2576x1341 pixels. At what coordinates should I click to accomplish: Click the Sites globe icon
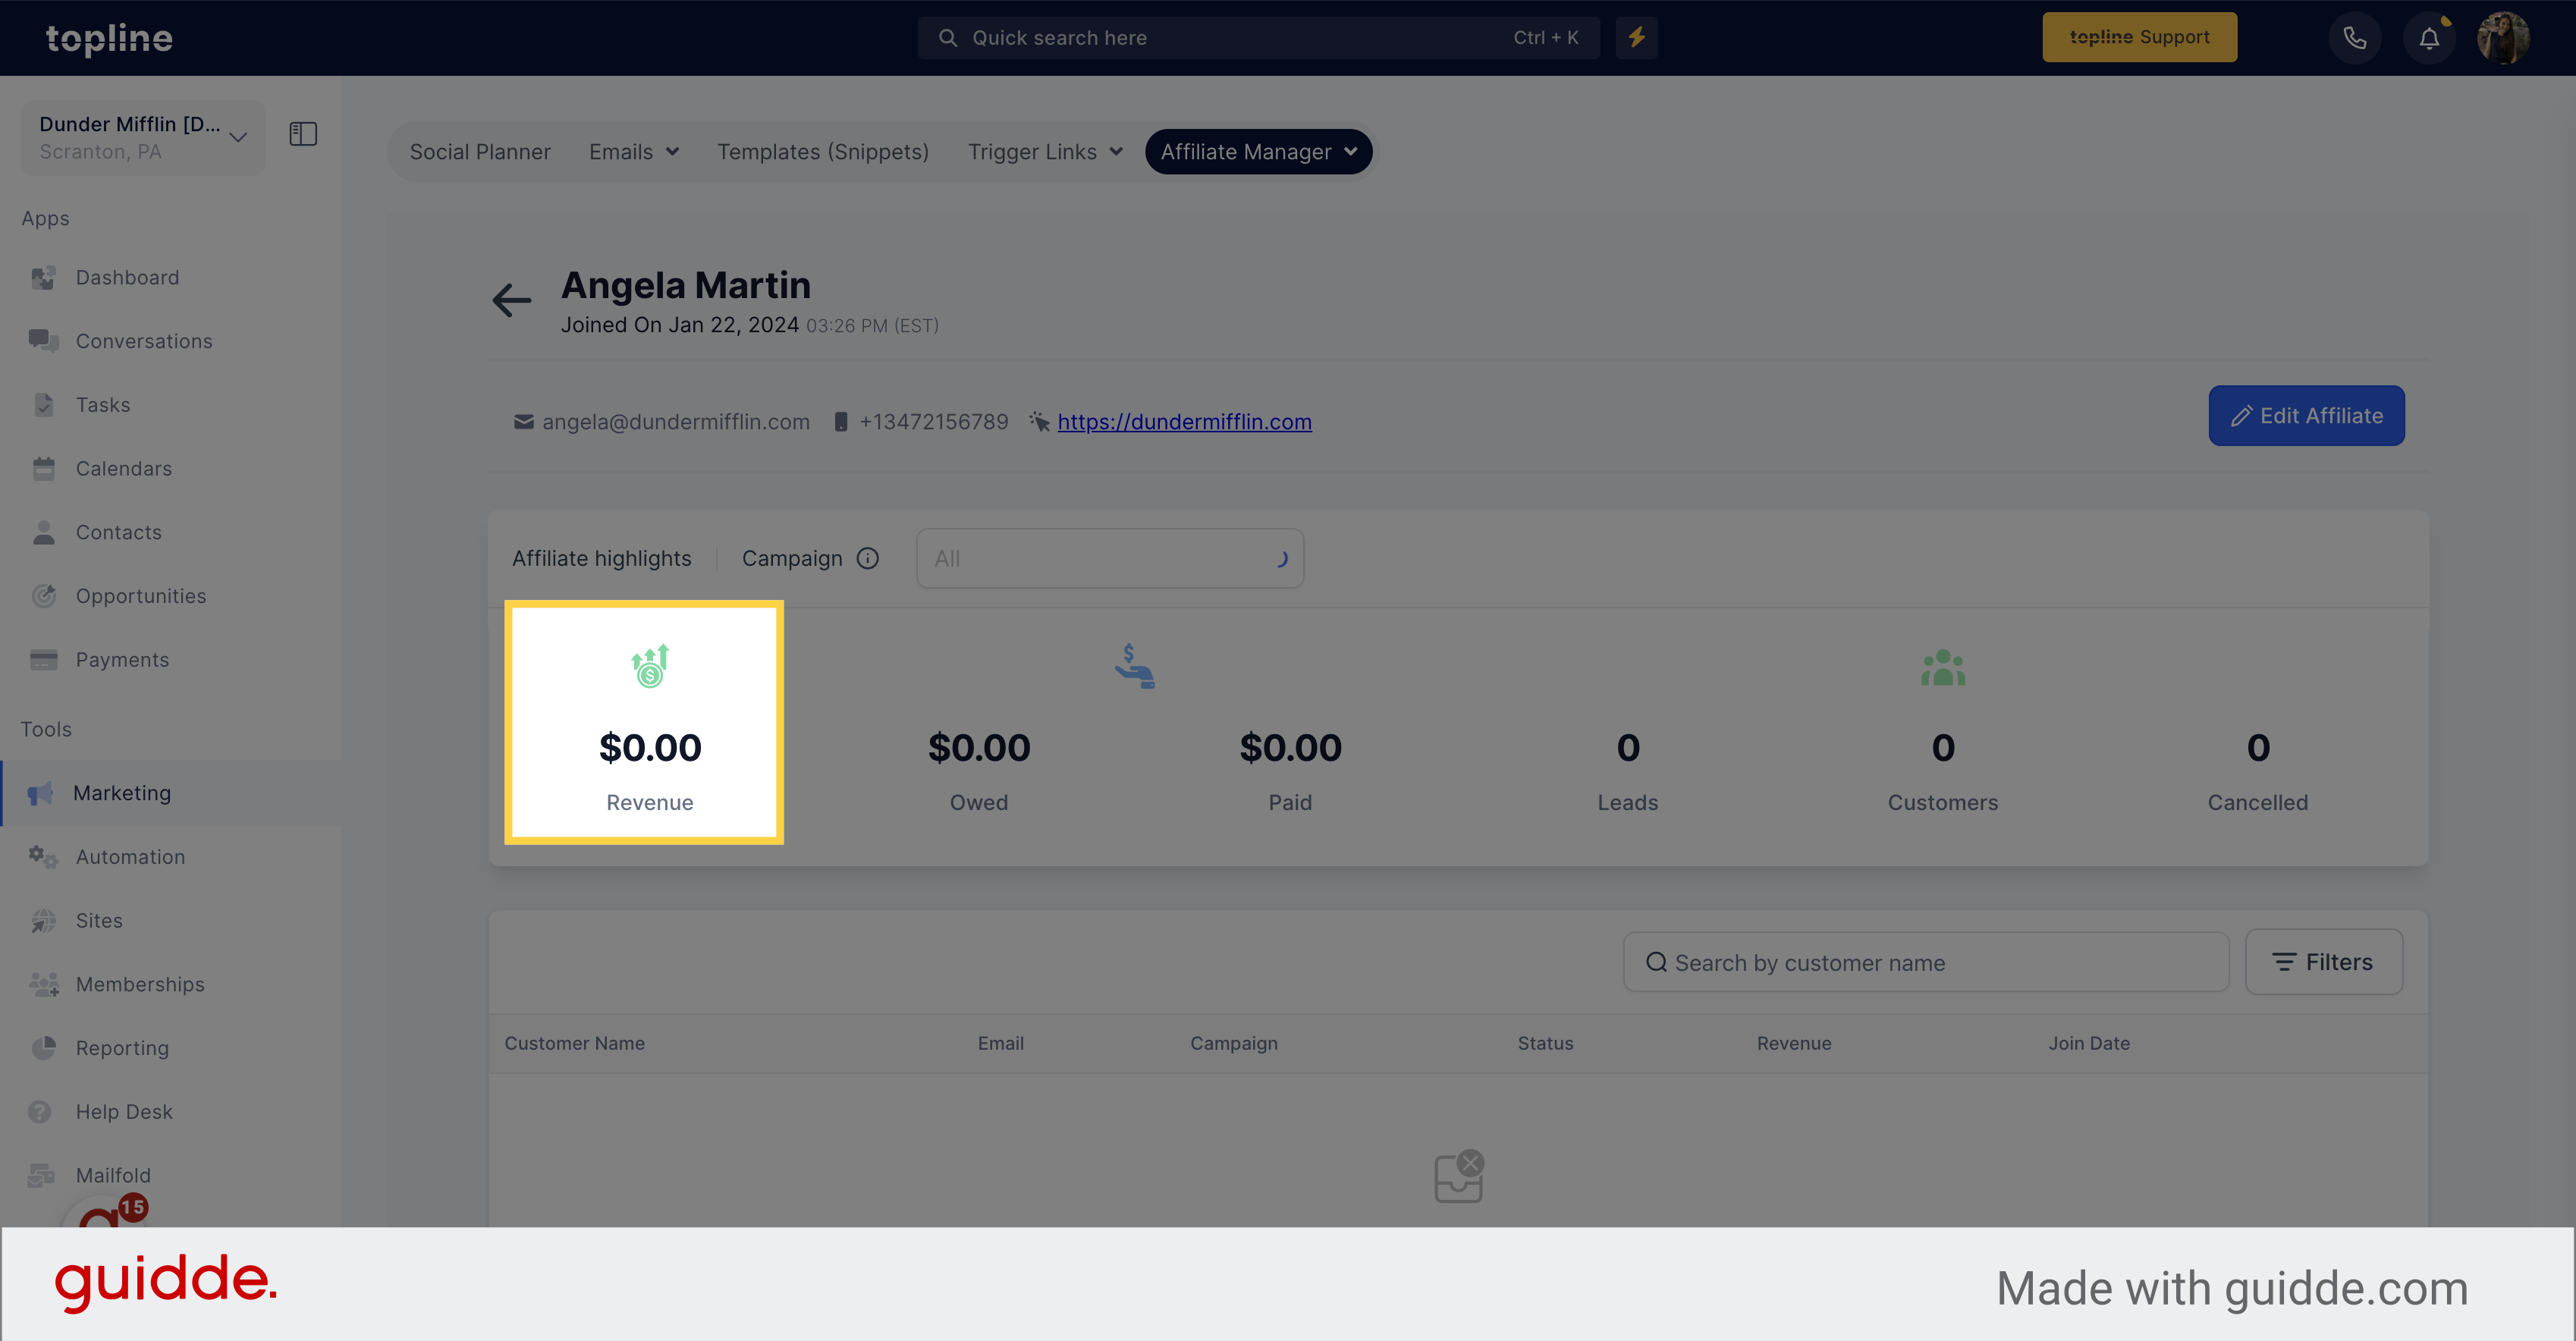pos(43,921)
